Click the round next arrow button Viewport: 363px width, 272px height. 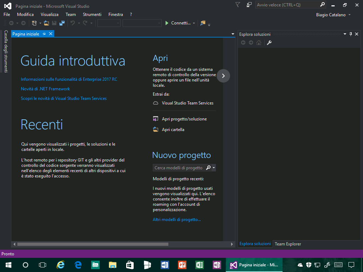tap(223, 76)
